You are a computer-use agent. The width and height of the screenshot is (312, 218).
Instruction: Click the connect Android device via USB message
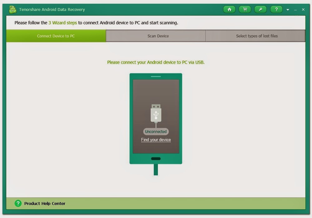click(x=156, y=62)
